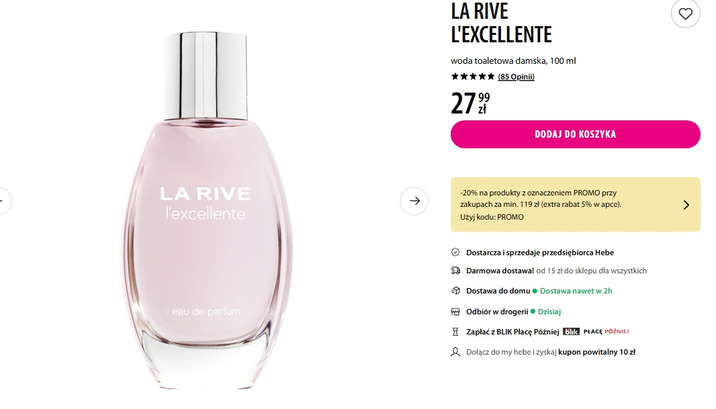Click the five-star rating display
Image resolution: width=716 pixels, height=409 pixels.
[x=473, y=77]
